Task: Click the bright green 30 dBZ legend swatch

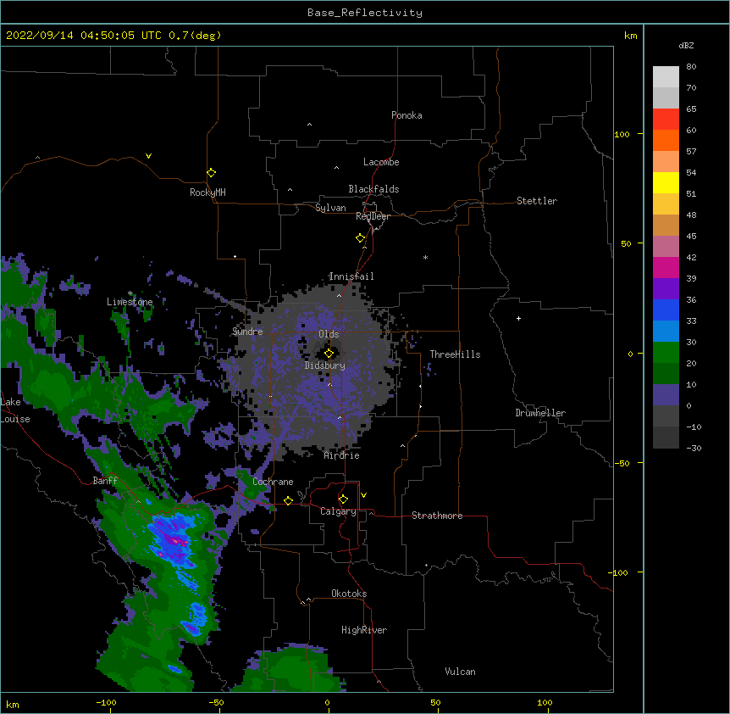Action: coord(666,353)
